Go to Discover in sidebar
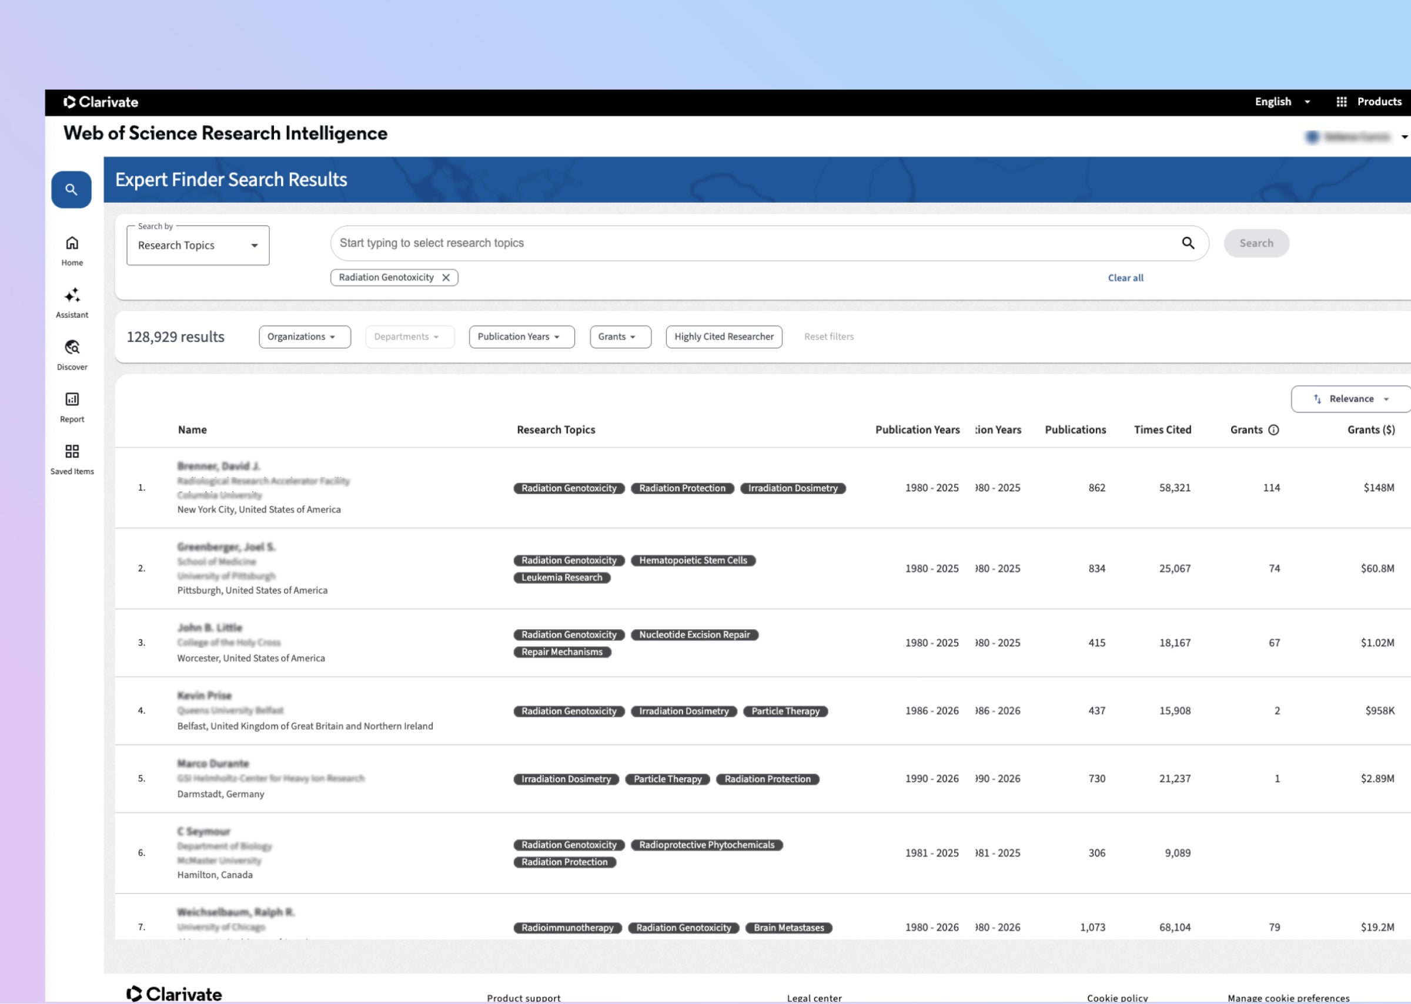Screen dimensions: 1411x1004 72,347
